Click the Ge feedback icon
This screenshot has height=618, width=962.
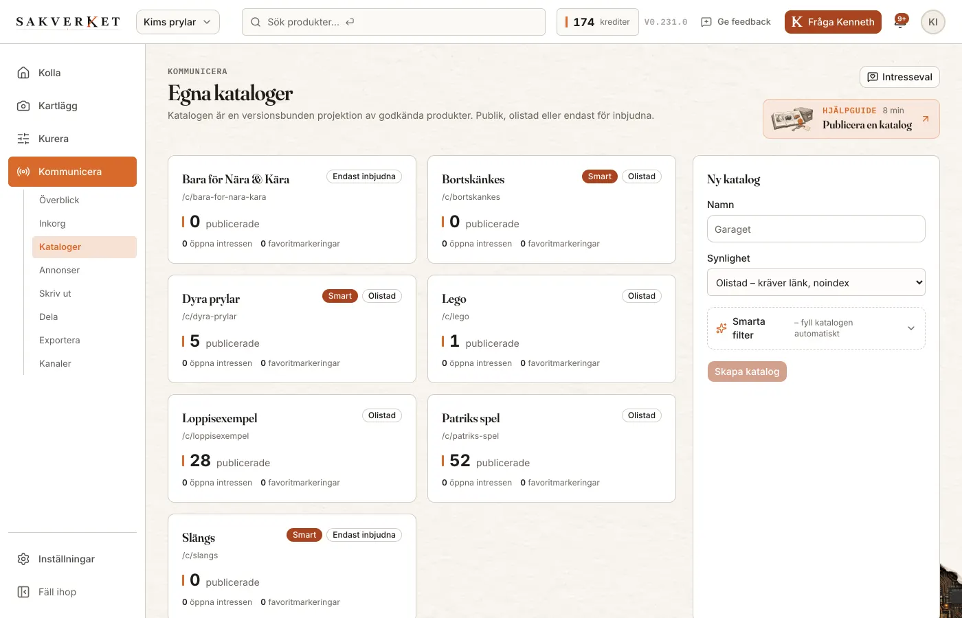706,22
